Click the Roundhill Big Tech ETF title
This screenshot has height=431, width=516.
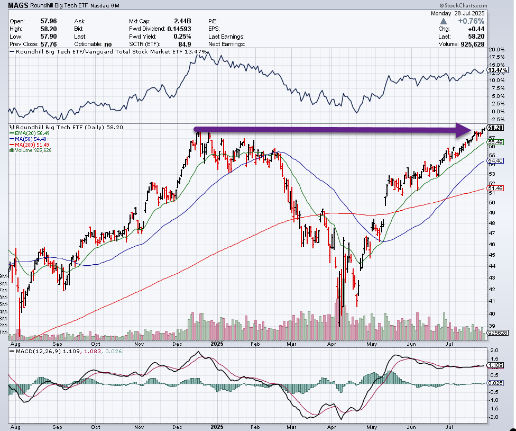coord(59,6)
